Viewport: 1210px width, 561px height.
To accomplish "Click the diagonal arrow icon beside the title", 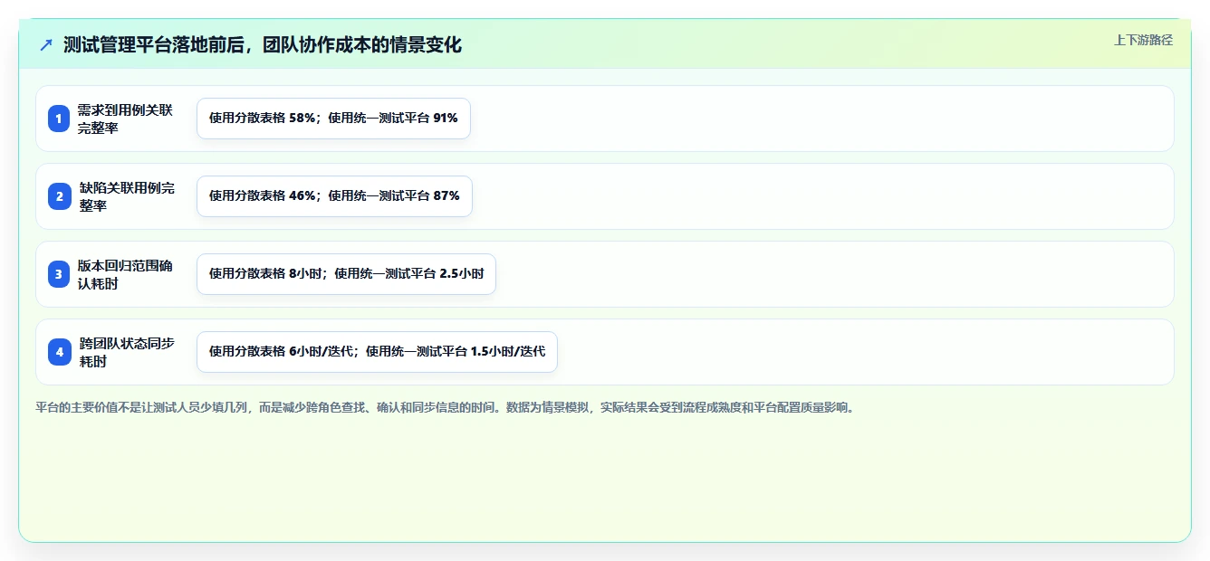I will pos(46,44).
